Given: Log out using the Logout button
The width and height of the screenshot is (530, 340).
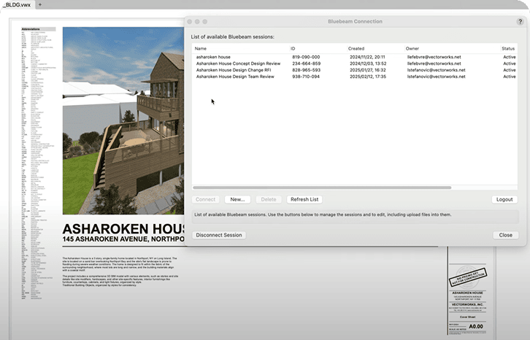Looking at the screenshot, I should click(504, 199).
